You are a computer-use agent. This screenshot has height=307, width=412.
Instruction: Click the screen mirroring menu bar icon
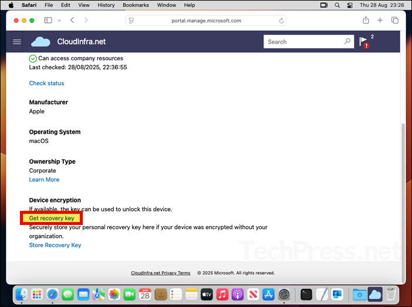tap(324, 5)
